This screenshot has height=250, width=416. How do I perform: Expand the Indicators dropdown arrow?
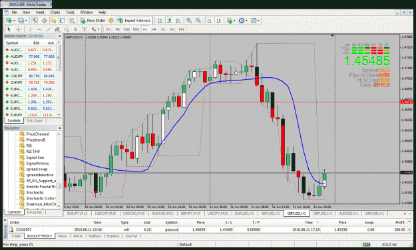pyautogui.click(x=234, y=21)
